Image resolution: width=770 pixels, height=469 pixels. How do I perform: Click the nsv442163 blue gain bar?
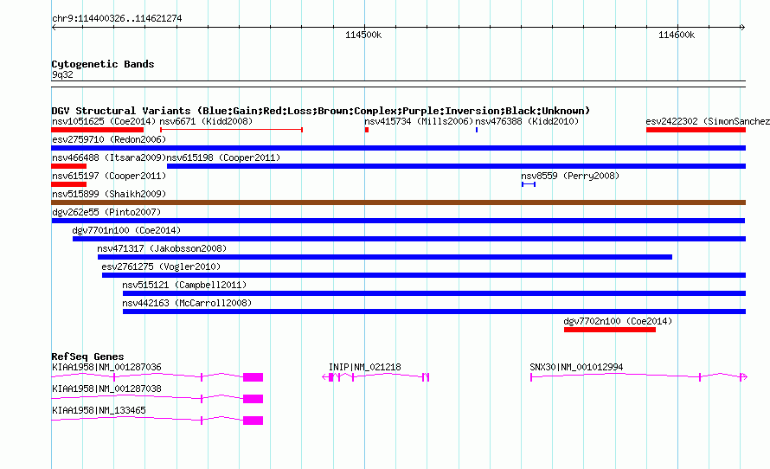pyautogui.click(x=434, y=312)
